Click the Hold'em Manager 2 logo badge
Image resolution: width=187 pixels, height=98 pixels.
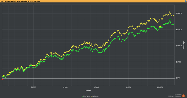184,96
